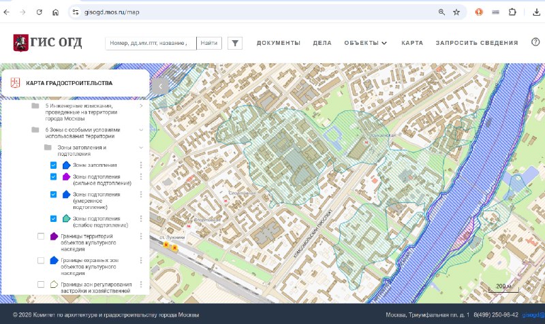Click the filter funnel icon
The image size is (545, 324).
coord(235,43)
